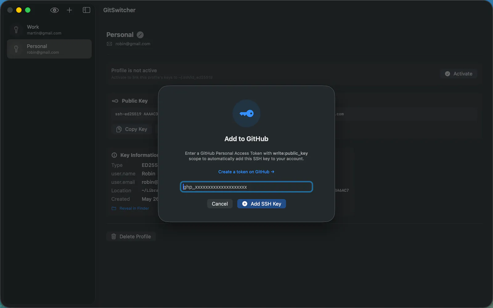Minimize the window with yellow button
The image size is (493, 308).
click(19, 10)
